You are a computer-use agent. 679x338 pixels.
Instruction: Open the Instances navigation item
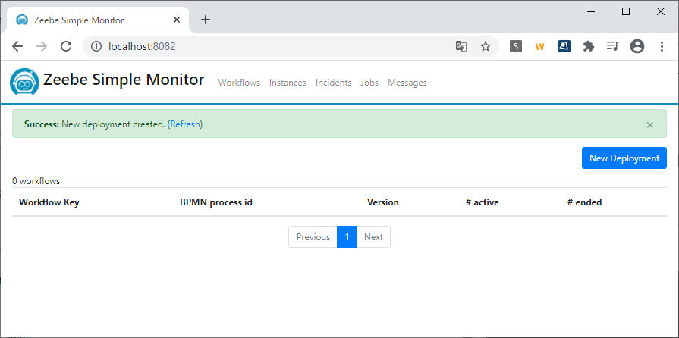coord(288,83)
